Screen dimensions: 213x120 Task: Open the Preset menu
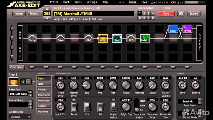pyautogui.click(x=54, y=2)
